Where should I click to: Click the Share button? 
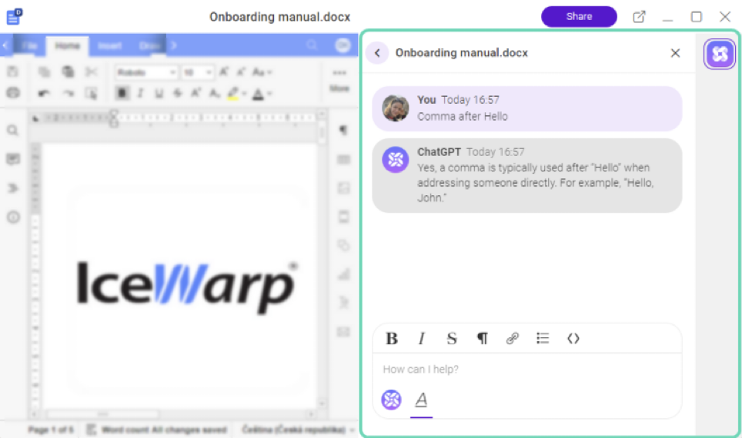pyautogui.click(x=579, y=17)
